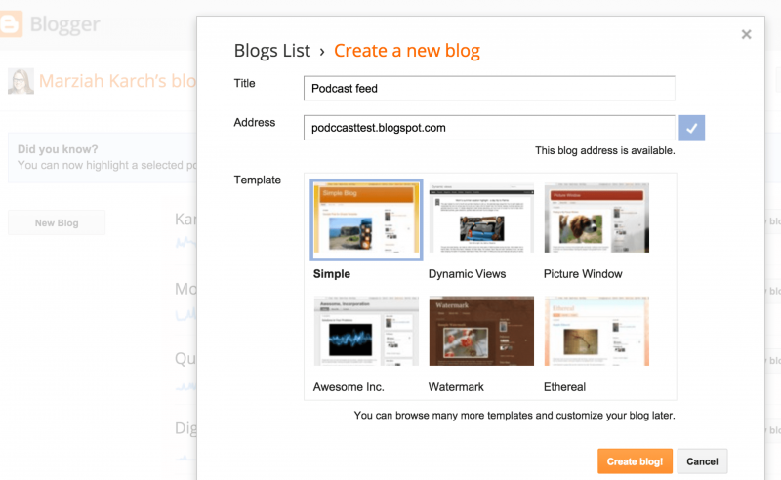
Task: Pick the Ethereal template thumbnail
Action: pos(596,331)
